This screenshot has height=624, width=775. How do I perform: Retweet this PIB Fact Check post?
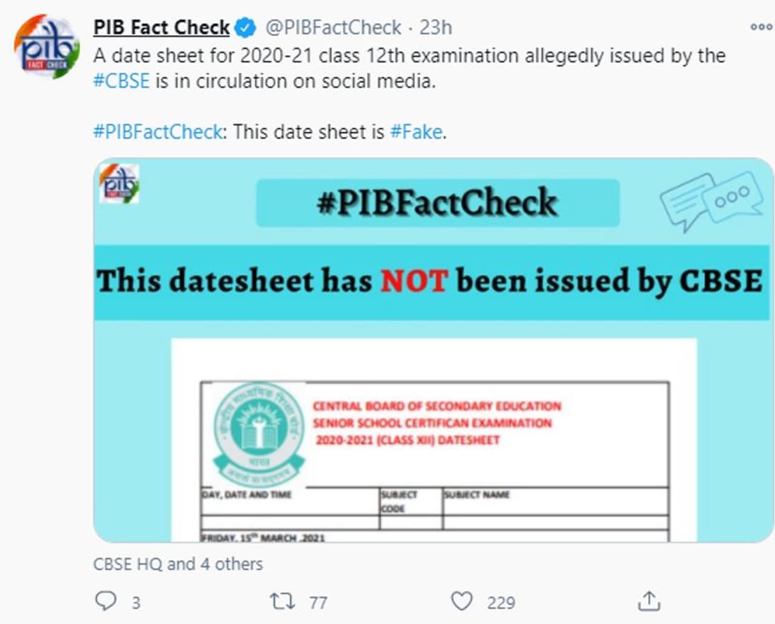coord(282,601)
